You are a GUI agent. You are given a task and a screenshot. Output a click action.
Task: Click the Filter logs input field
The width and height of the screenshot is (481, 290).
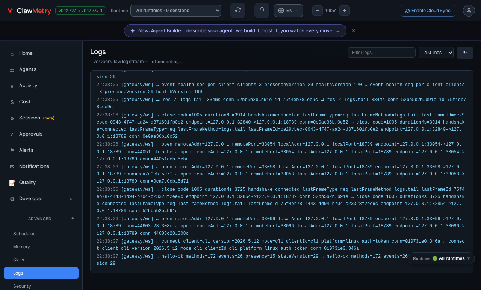[x=382, y=53]
